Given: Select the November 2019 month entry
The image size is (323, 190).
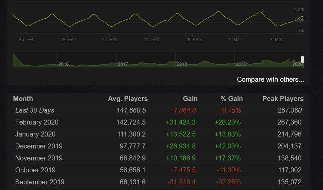Looking at the screenshot, I should tap(39, 158).
